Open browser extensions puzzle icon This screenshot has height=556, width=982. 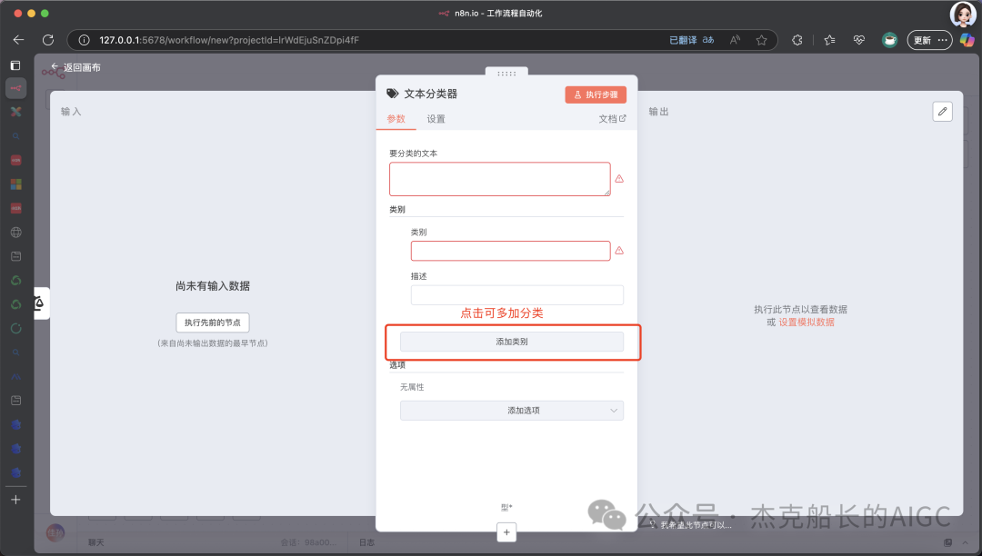click(797, 40)
